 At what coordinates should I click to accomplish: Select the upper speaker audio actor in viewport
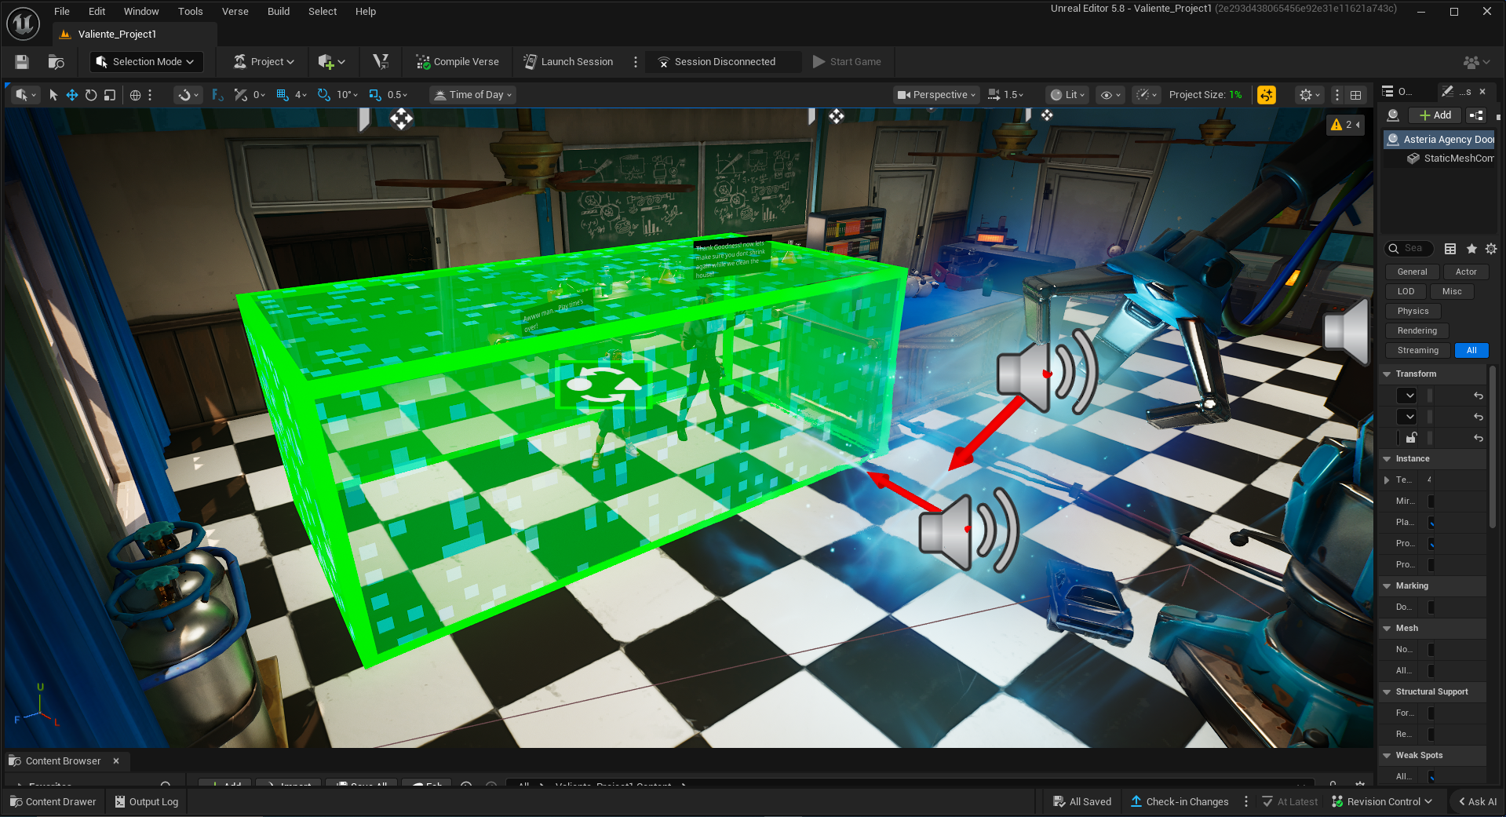[1046, 372]
